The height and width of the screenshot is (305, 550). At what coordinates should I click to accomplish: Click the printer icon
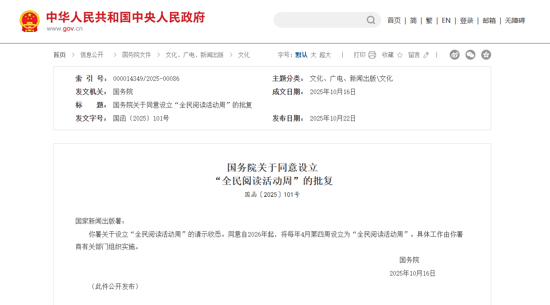(x=372, y=55)
